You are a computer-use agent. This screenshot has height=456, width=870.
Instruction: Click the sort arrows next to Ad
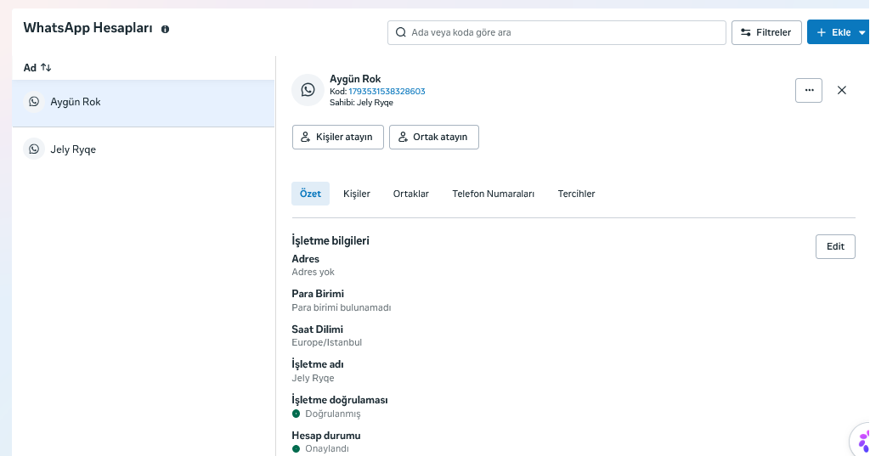tap(46, 68)
